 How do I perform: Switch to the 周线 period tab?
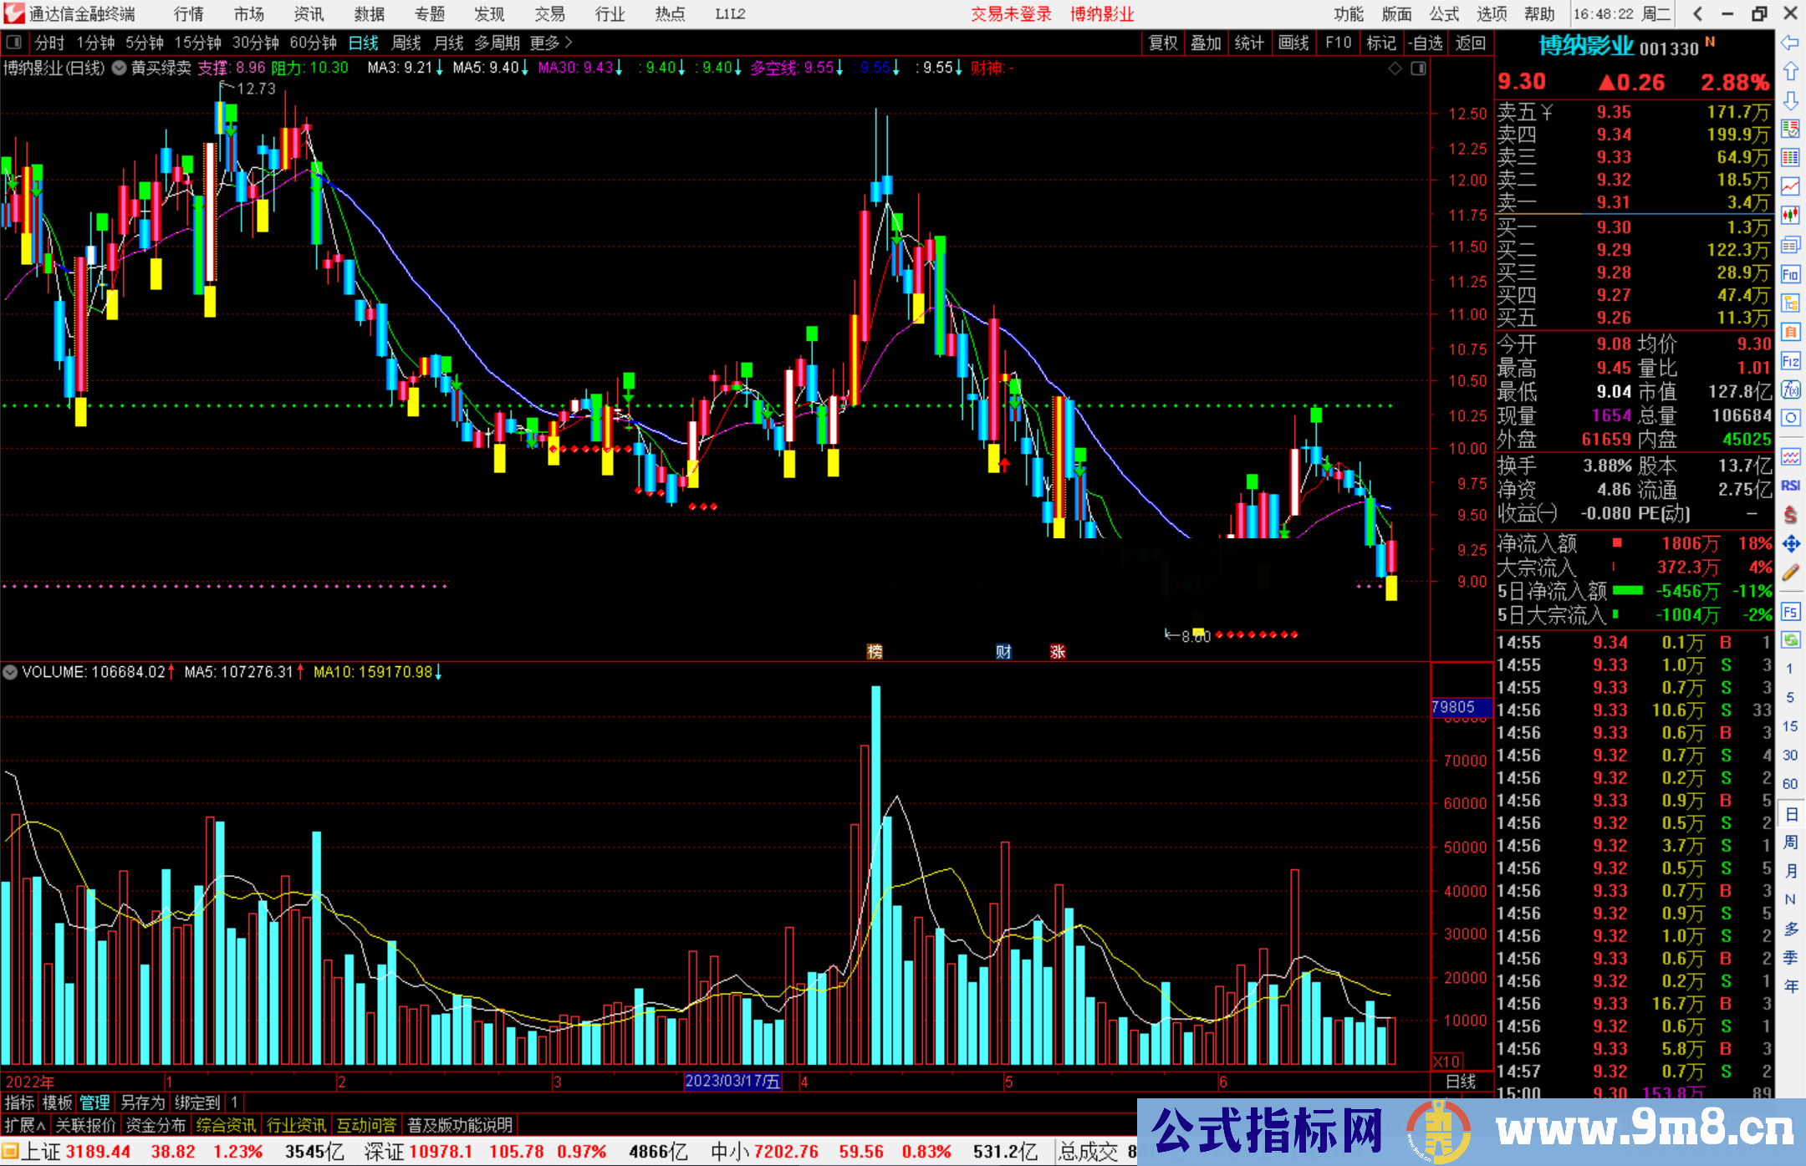click(406, 43)
